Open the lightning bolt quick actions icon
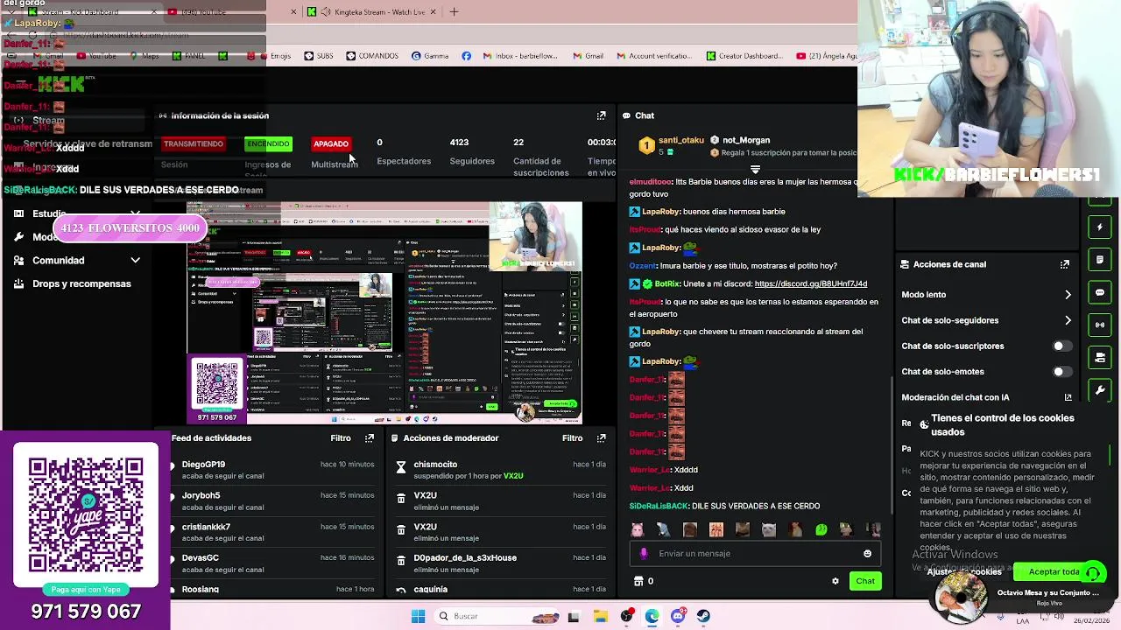The height and width of the screenshot is (630, 1121). pos(1100,227)
